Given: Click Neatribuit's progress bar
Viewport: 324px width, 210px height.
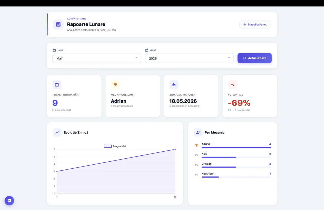Looking at the screenshot, I should tap(236, 177).
